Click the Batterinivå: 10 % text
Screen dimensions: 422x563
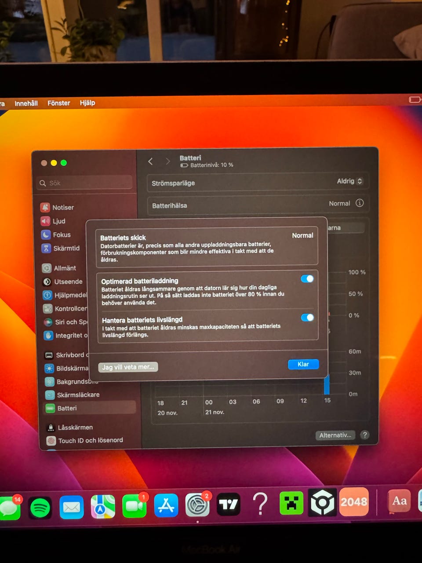tap(211, 165)
